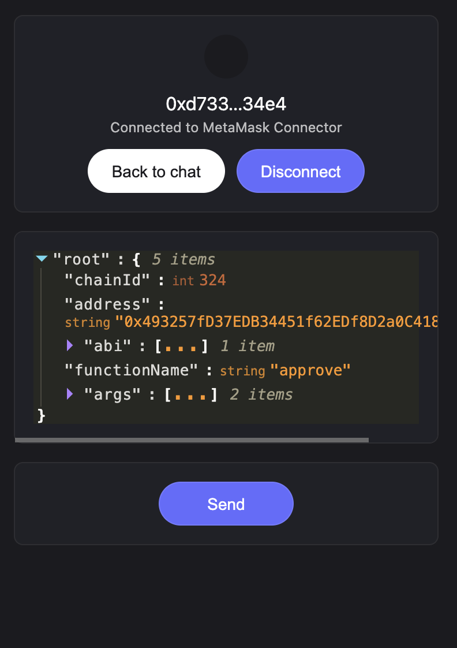Collapse the root JSON node triangle
The height and width of the screenshot is (648, 457).
pyautogui.click(x=41, y=259)
